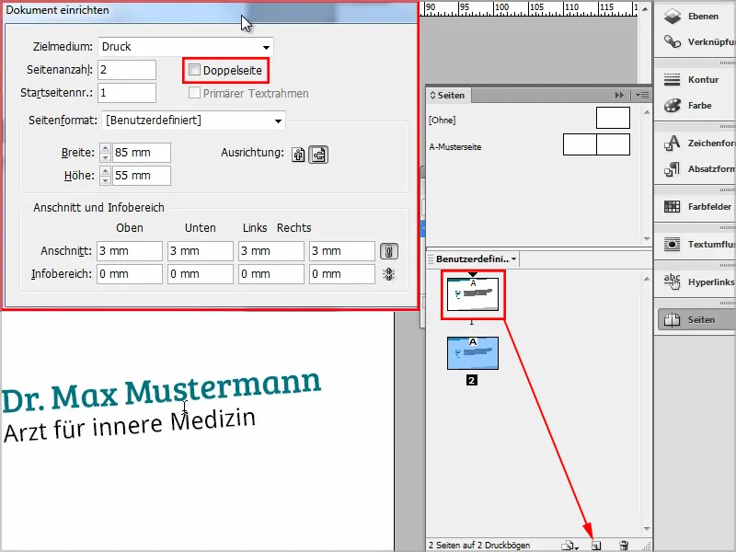Open the Zielmedium dropdown
Viewport: 736px width, 552px height.
point(186,47)
